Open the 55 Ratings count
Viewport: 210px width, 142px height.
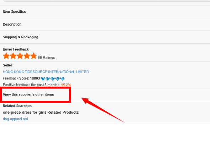click(46, 58)
